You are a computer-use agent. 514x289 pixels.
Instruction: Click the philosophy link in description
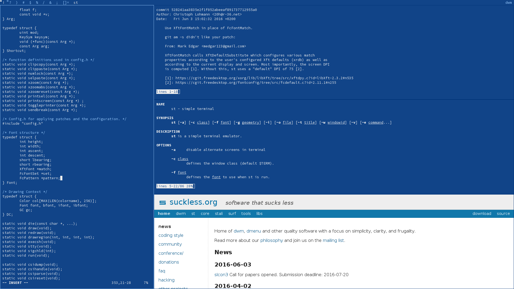(271, 240)
